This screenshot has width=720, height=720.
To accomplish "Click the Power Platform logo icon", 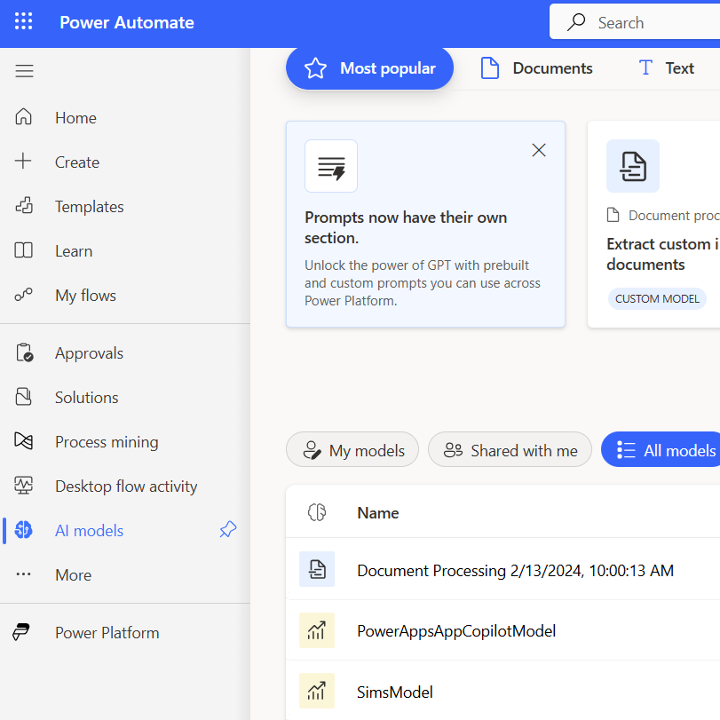I will [21, 632].
